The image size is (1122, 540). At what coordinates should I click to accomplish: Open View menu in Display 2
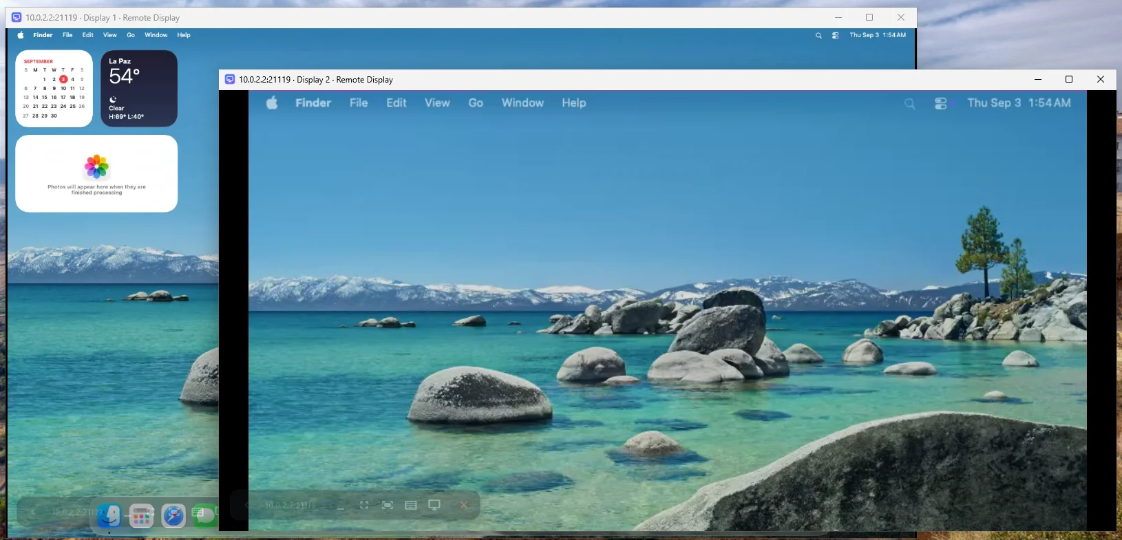(437, 103)
